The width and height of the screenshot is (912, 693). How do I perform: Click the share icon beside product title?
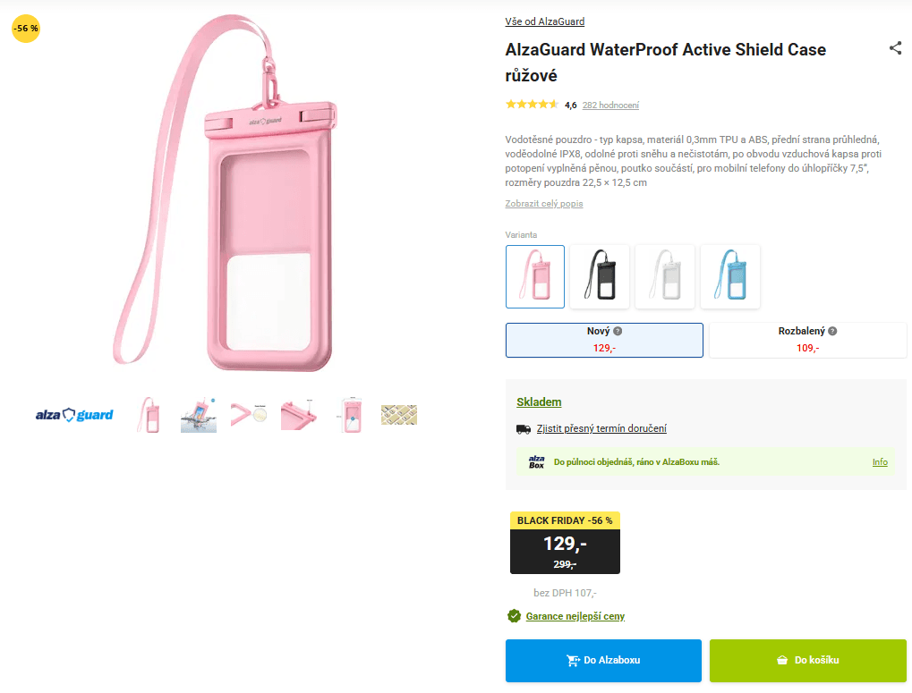pos(895,48)
